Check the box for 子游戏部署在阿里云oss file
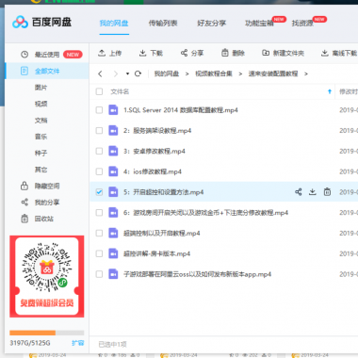Viewport: 358px width, 358px height. point(99,274)
